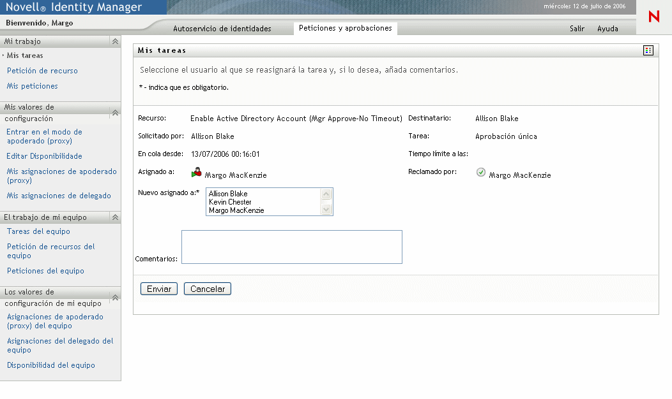This screenshot has height=399, width=672.
Task: Go to Mis peticiones
Action: coord(32,86)
